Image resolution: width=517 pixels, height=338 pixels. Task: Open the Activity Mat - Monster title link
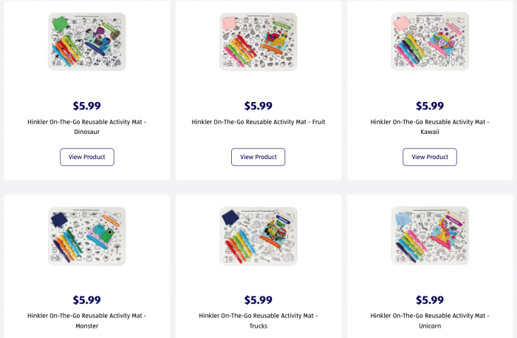pyautogui.click(x=86, y=320)
